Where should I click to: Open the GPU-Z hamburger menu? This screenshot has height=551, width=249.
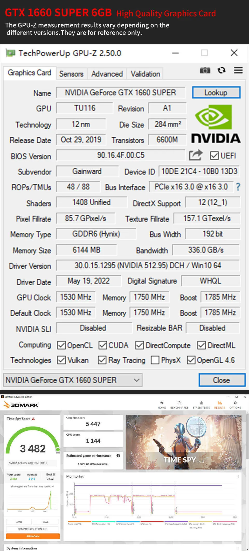pyautogui.click(x=238, y=70)
